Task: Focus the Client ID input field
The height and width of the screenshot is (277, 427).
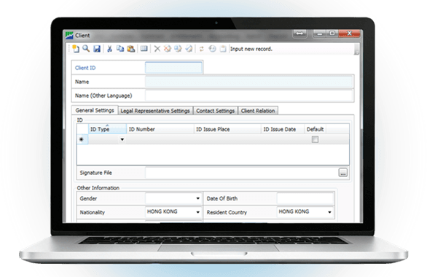Action: [x=173, y=68]
